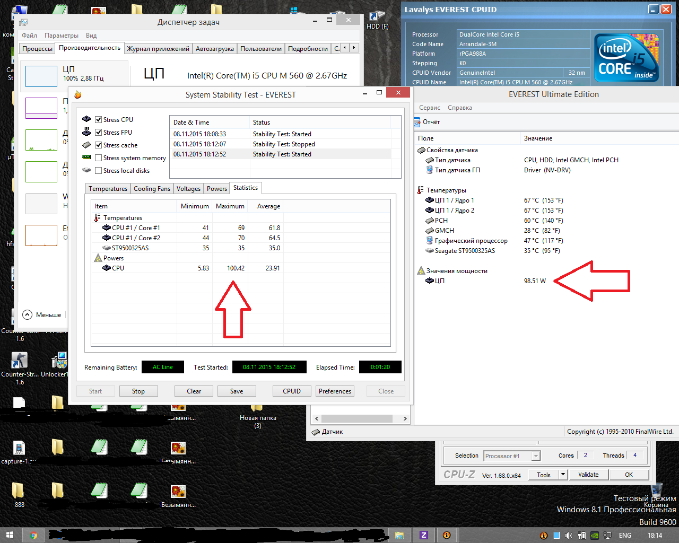Open the Вид menu in Task Manager

[x=91, y=36]
